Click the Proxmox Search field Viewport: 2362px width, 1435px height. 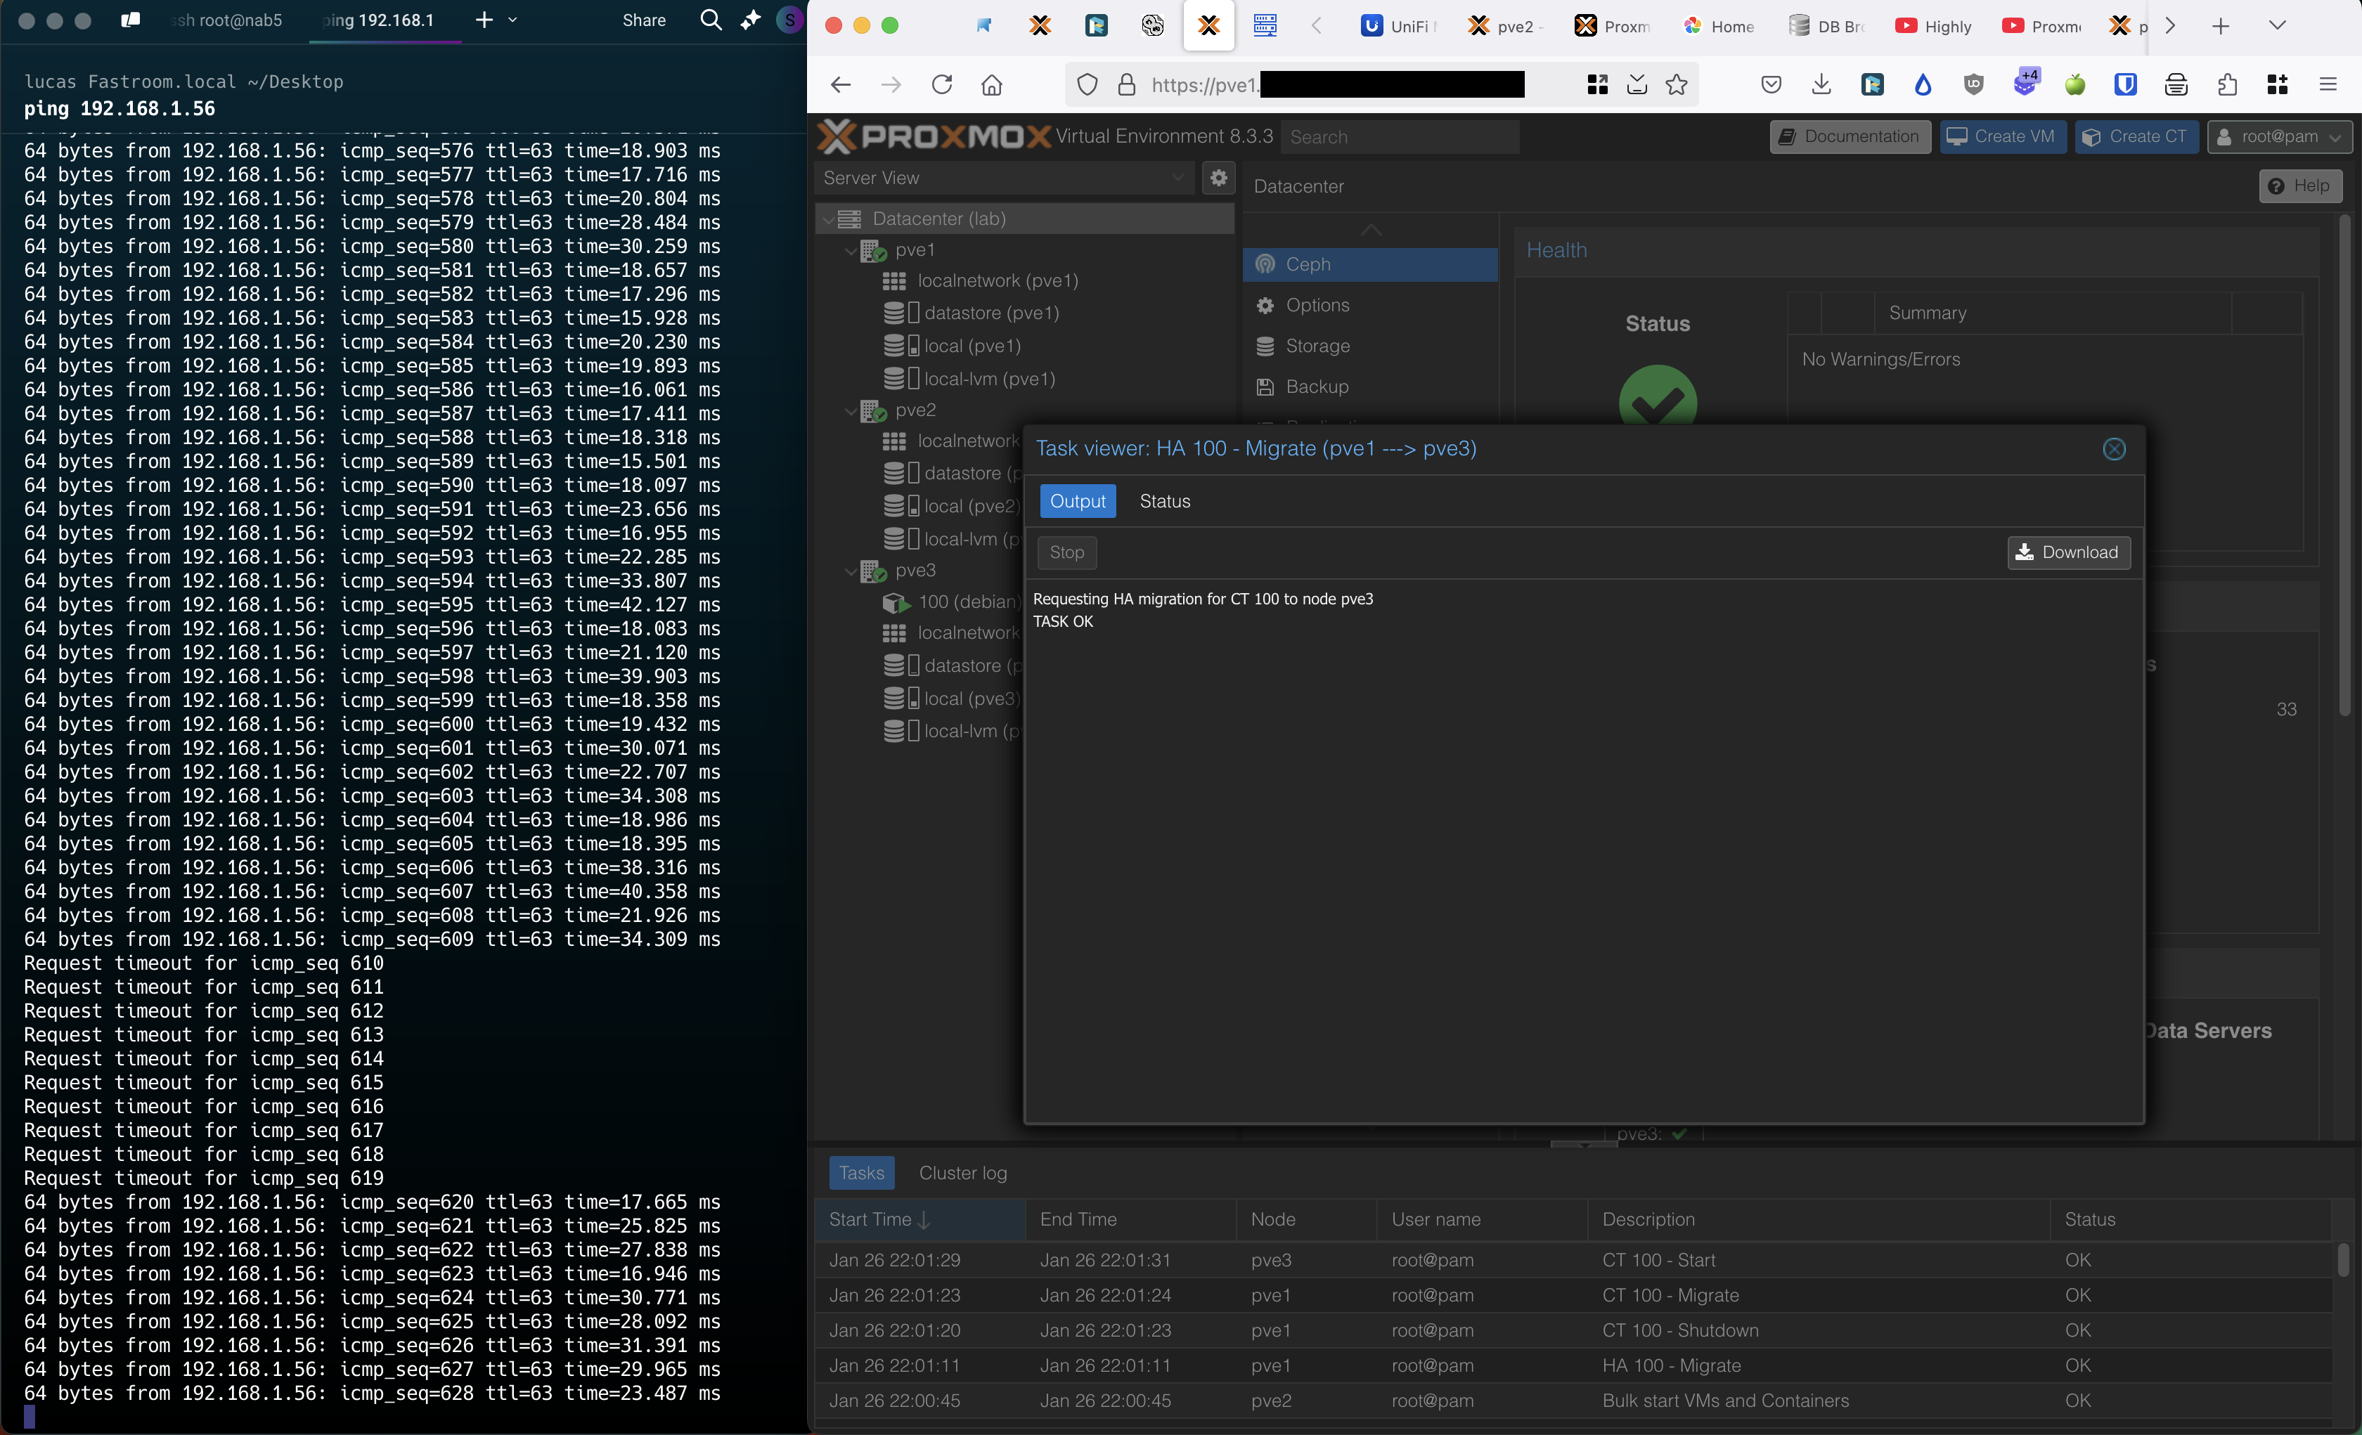1400,136
